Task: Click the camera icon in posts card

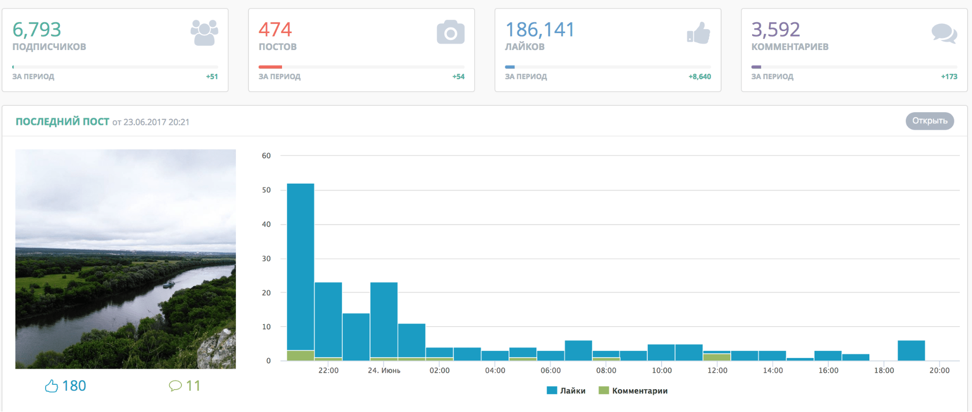Action: [450, 33]
